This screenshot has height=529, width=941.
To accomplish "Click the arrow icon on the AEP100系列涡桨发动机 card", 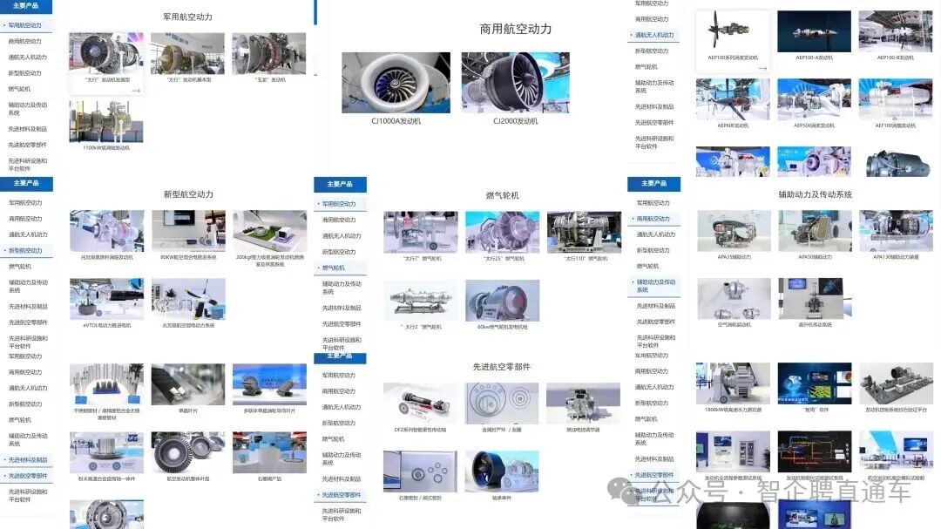I will coord(762,69).
